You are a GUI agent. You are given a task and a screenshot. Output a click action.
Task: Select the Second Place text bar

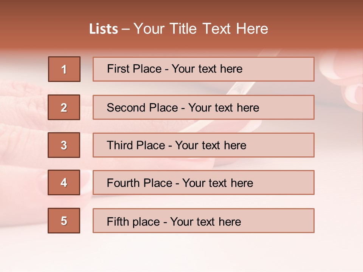click(203, 107)
